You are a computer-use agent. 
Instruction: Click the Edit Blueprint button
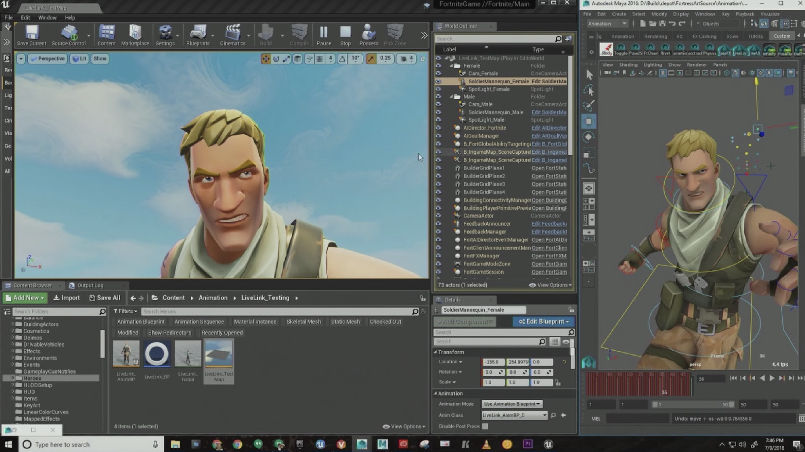(544, 321)
